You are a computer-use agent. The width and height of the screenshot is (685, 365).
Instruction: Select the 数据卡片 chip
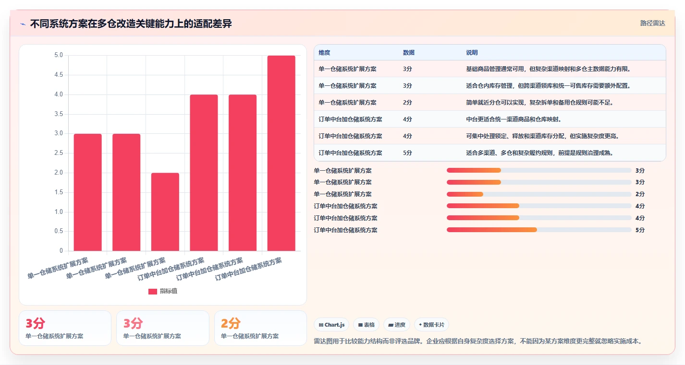431,325
